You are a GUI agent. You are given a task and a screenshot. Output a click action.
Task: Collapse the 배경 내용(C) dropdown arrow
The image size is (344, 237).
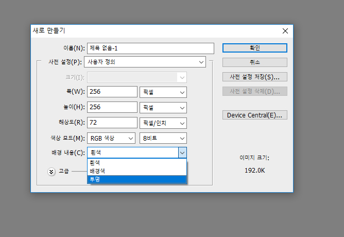pos(182,153)
